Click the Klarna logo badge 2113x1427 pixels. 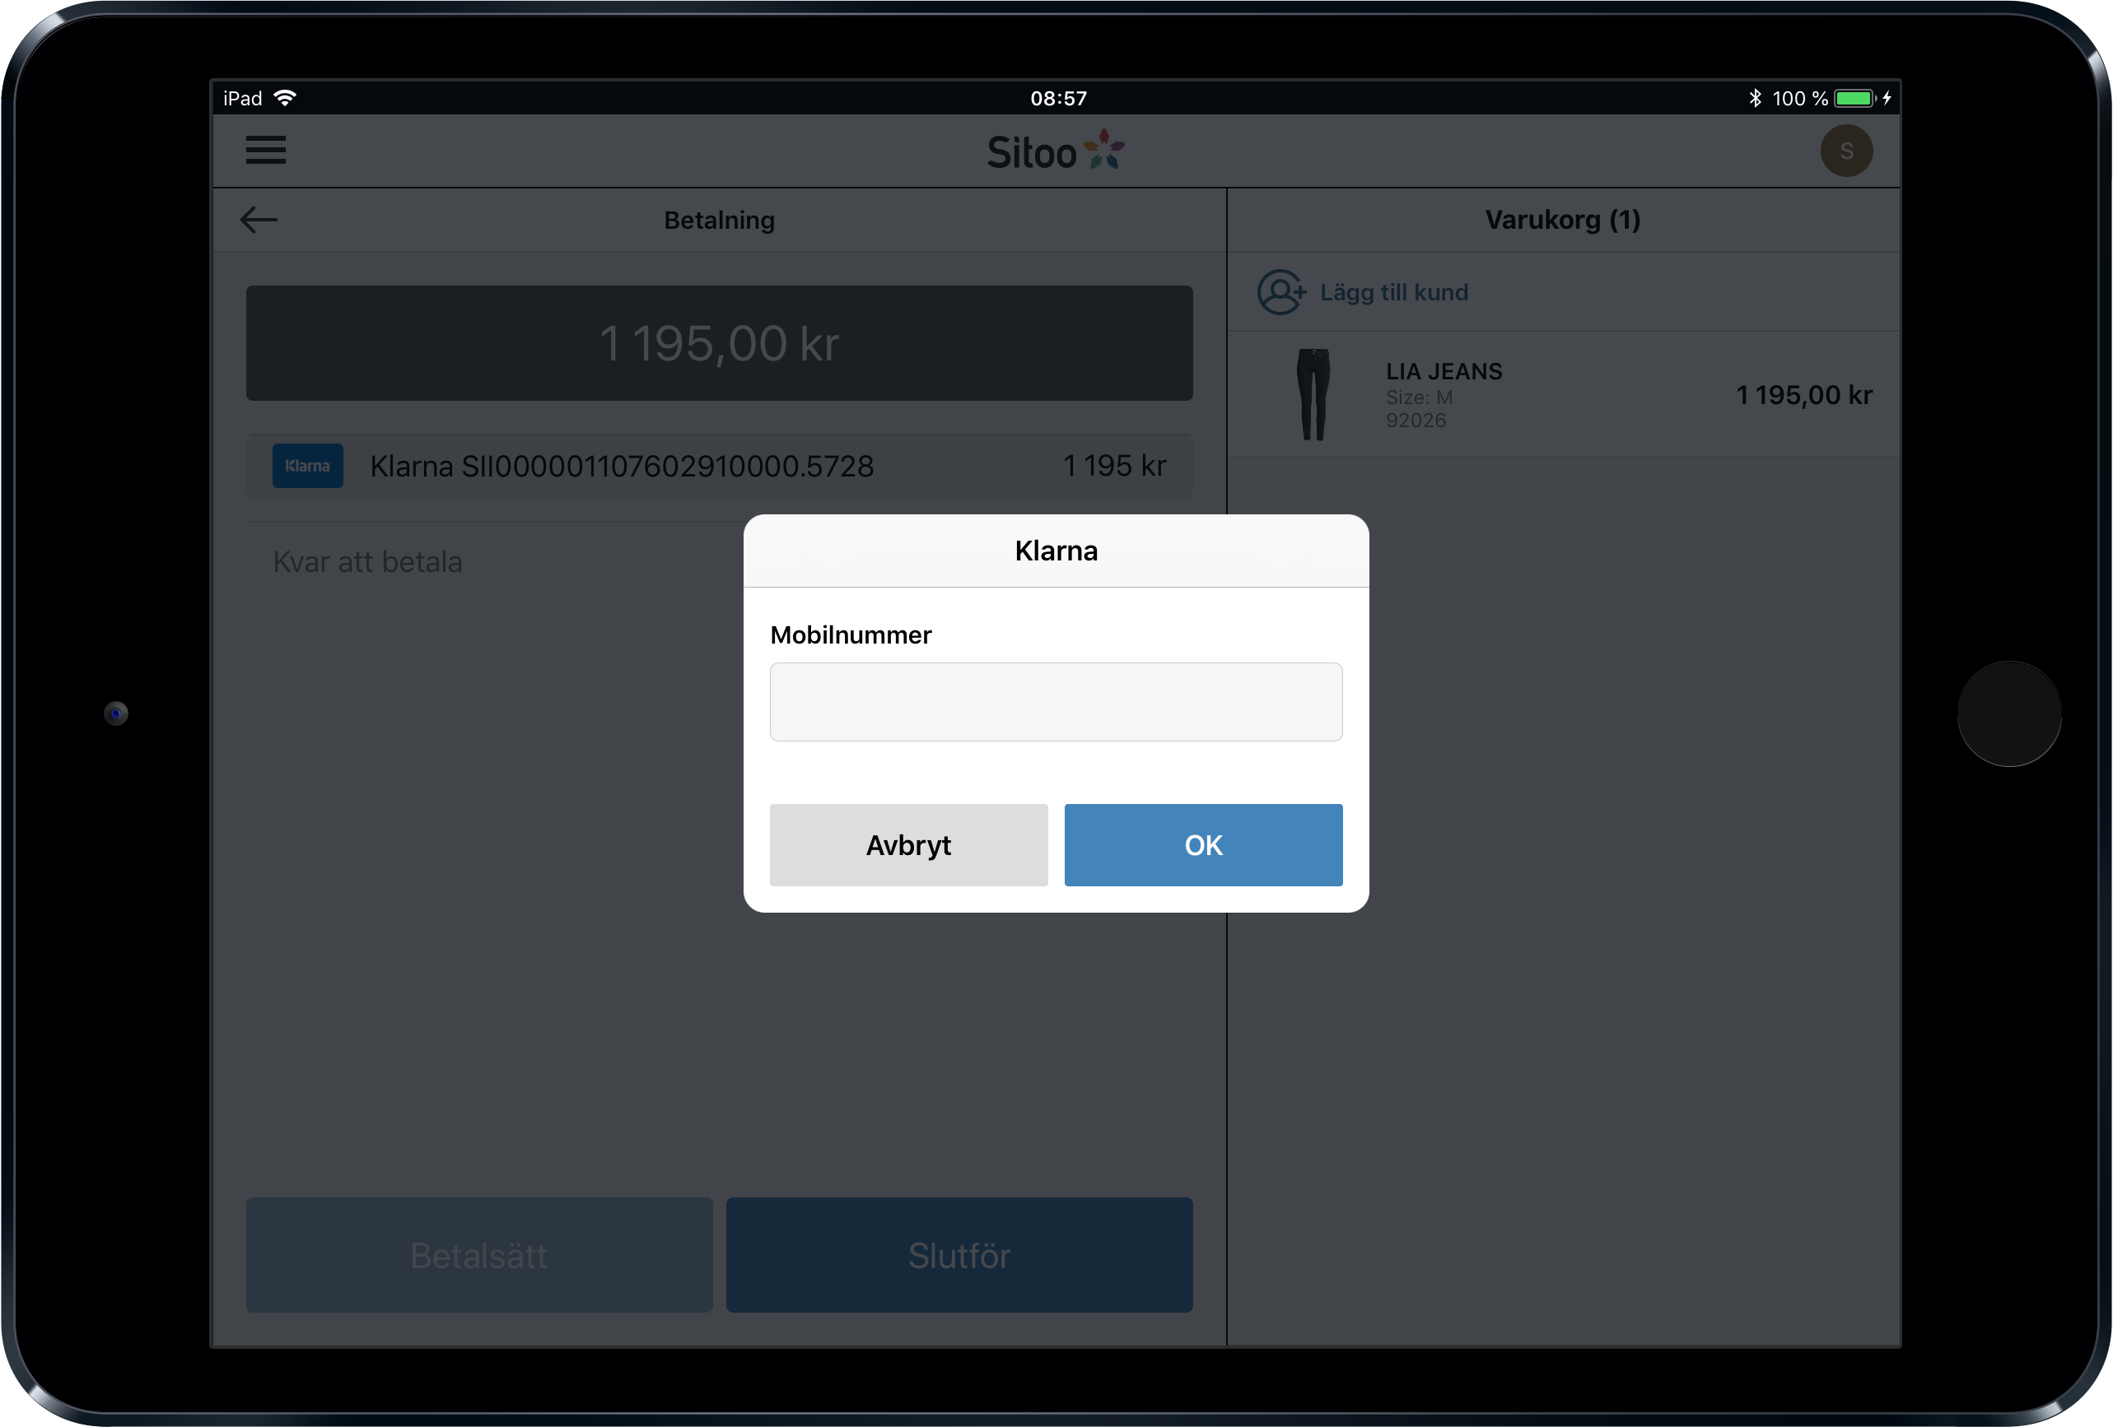coord(307,467)
